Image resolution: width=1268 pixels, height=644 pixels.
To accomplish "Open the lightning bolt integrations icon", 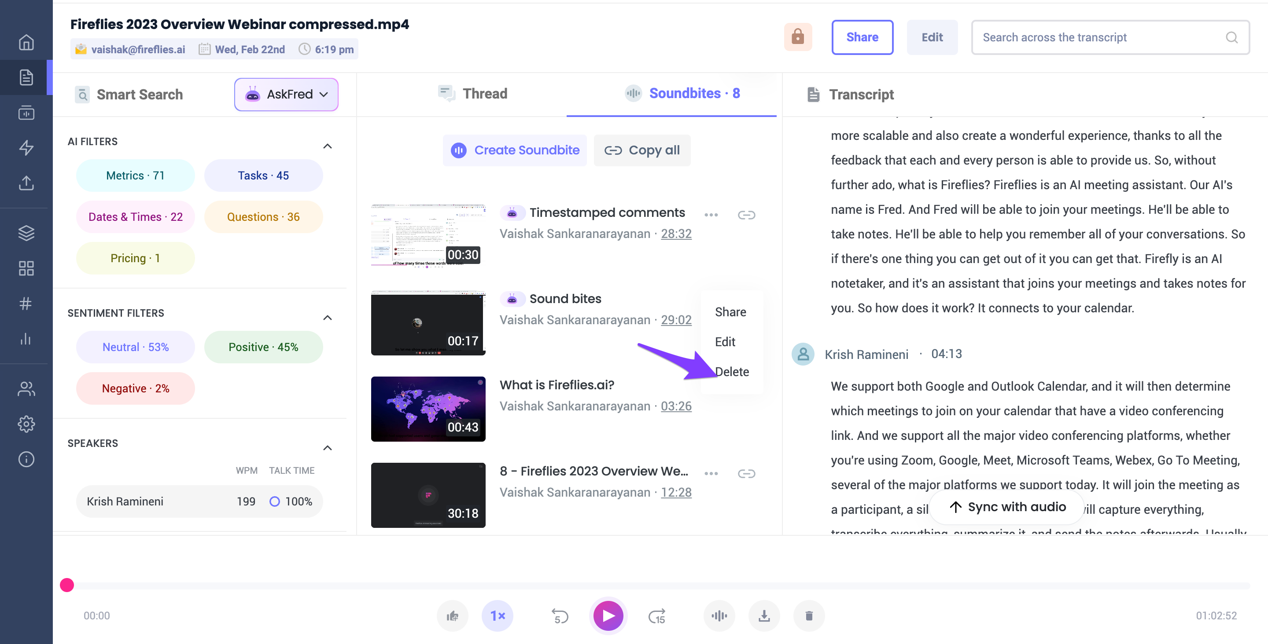I will (x=26, y=148).
